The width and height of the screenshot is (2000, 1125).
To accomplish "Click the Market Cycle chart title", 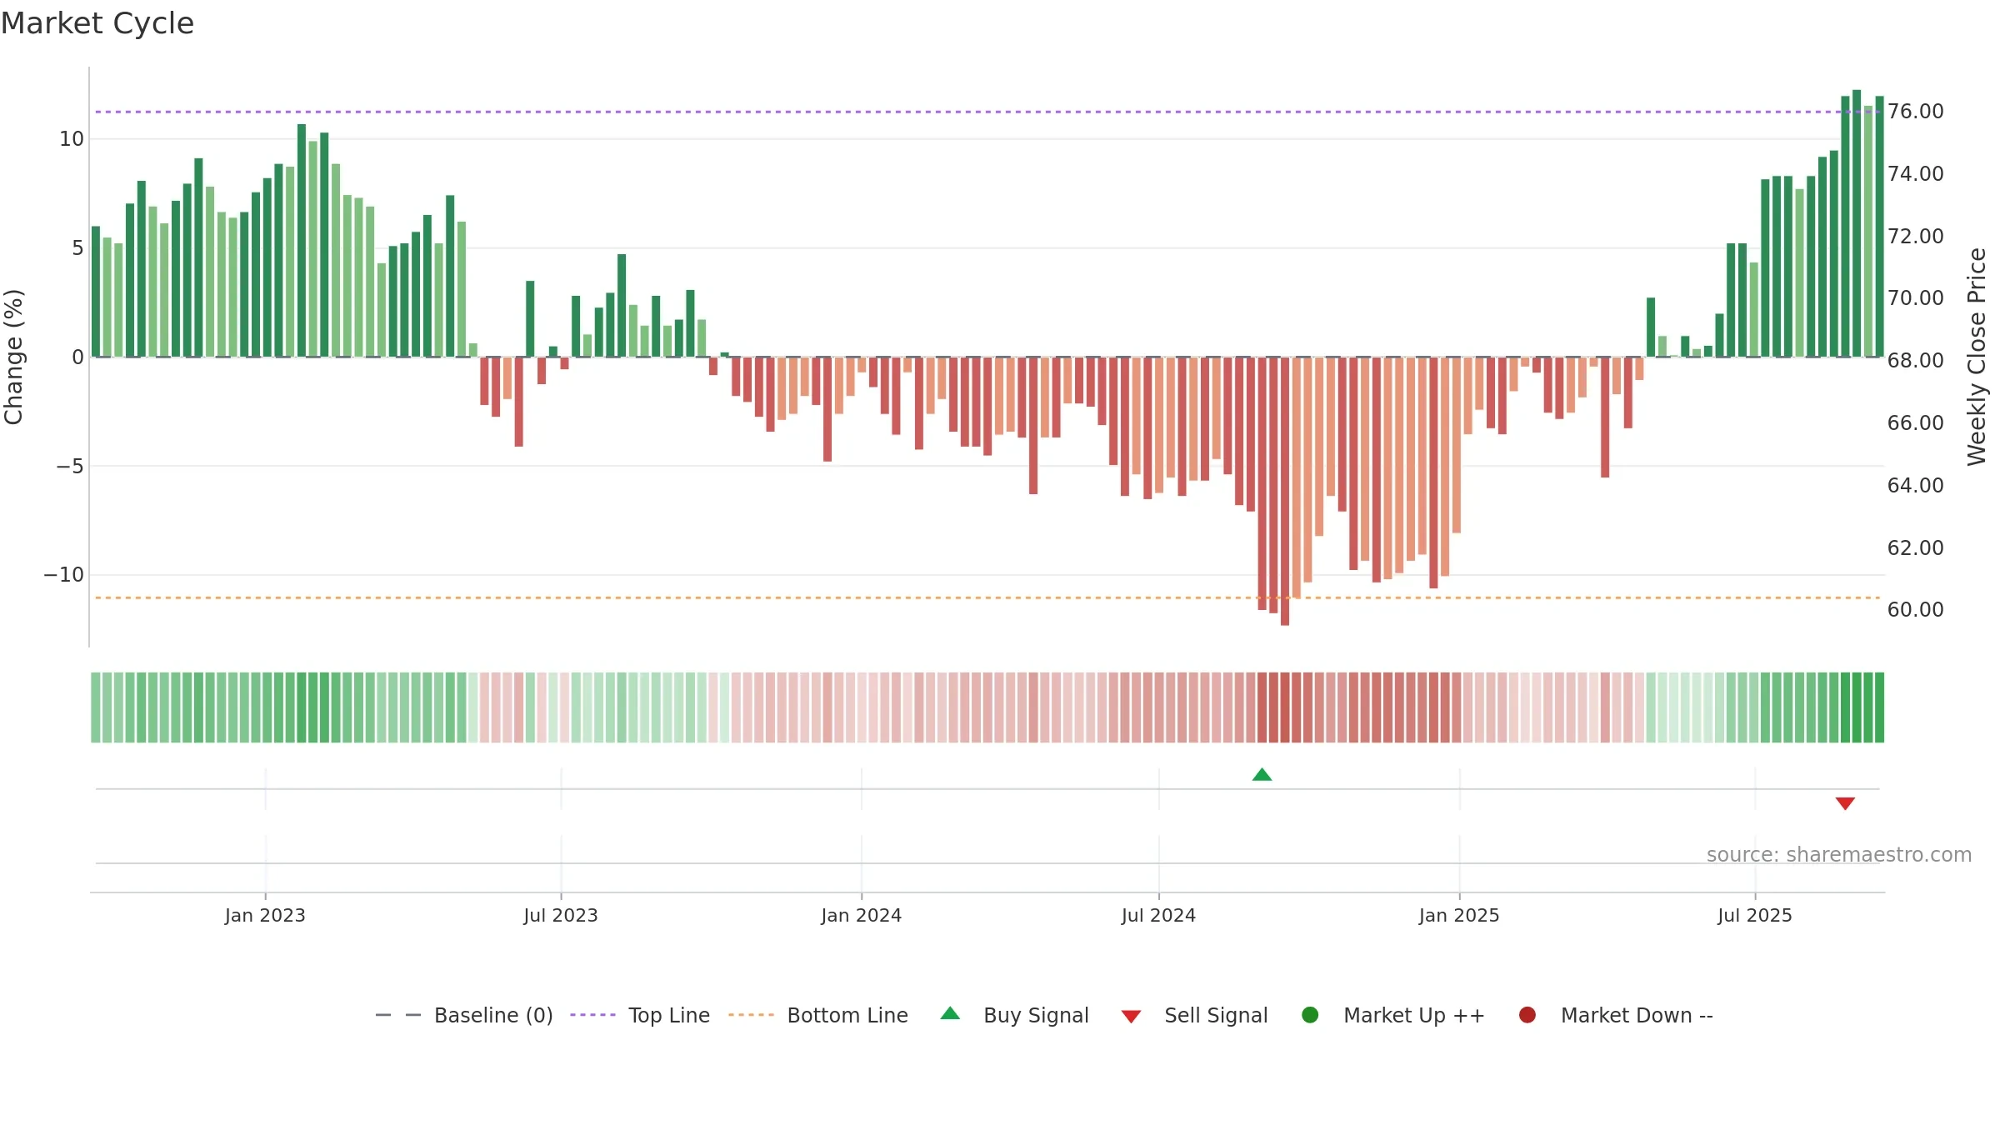I will (97, 23).
